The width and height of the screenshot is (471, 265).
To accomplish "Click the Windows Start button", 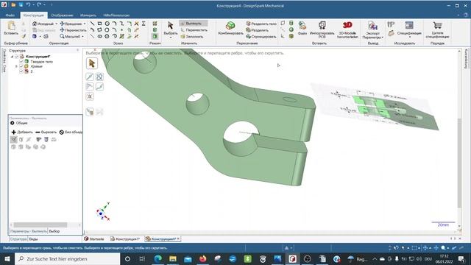I will coord(7,258).
